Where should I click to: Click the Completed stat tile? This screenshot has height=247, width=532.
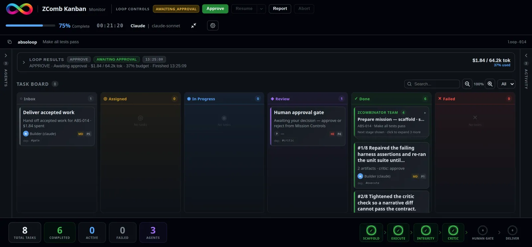pyautogui.click(x=60, y=232)
